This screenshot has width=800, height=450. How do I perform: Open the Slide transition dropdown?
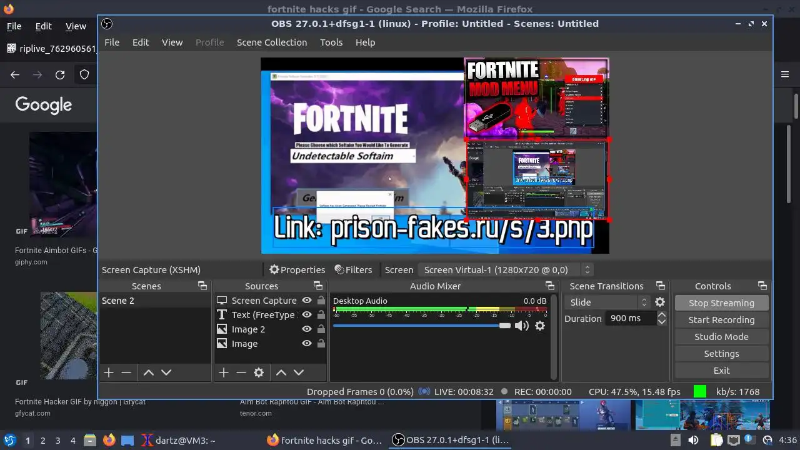(x=607, y=302)
